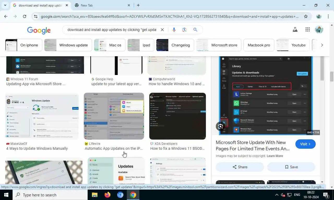The image size is (334, 200).
Task: Open the tab search dropdown arrow
Action: [5, 5]
